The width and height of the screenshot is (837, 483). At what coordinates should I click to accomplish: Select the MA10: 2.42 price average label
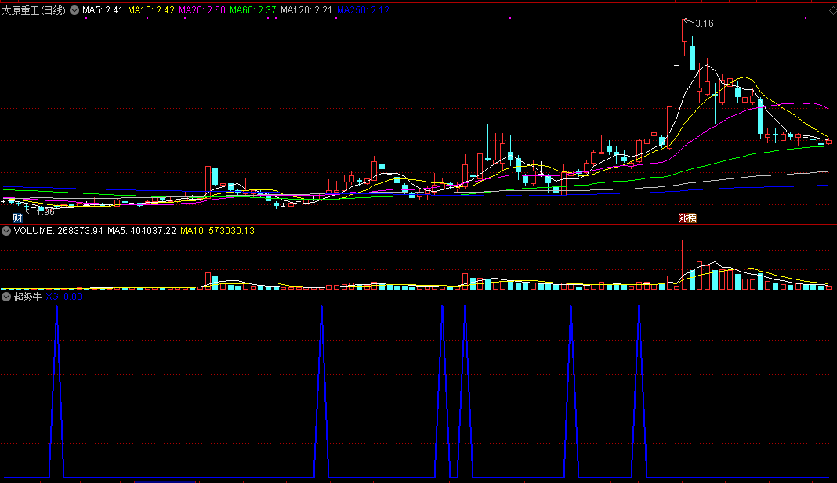point(151,10)
